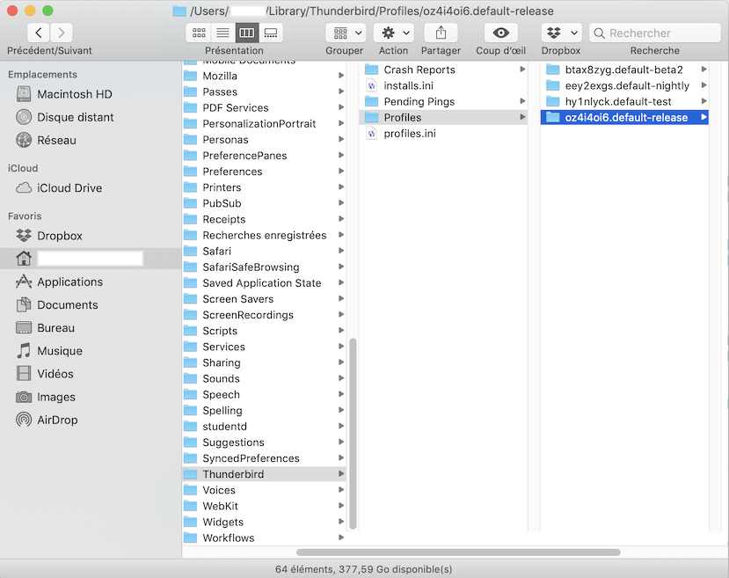729x578 pixels.
Task: Expand arrow next to Pending Pings
Action: (x=522, y=101)
